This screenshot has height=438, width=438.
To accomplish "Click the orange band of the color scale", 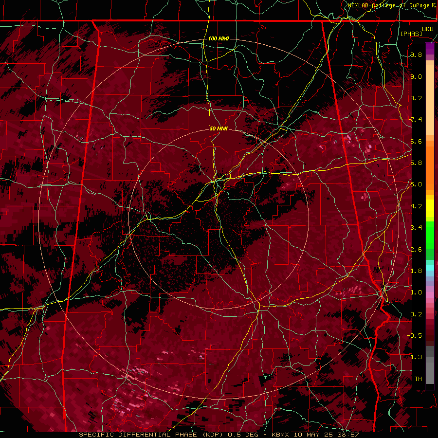I will pyautogui.click(x=430, y=167).
